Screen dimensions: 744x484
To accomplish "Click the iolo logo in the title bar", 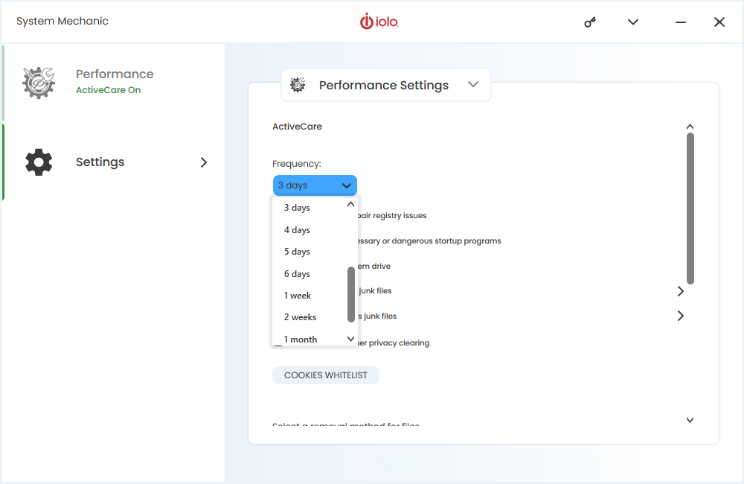I will pos(379,22).
